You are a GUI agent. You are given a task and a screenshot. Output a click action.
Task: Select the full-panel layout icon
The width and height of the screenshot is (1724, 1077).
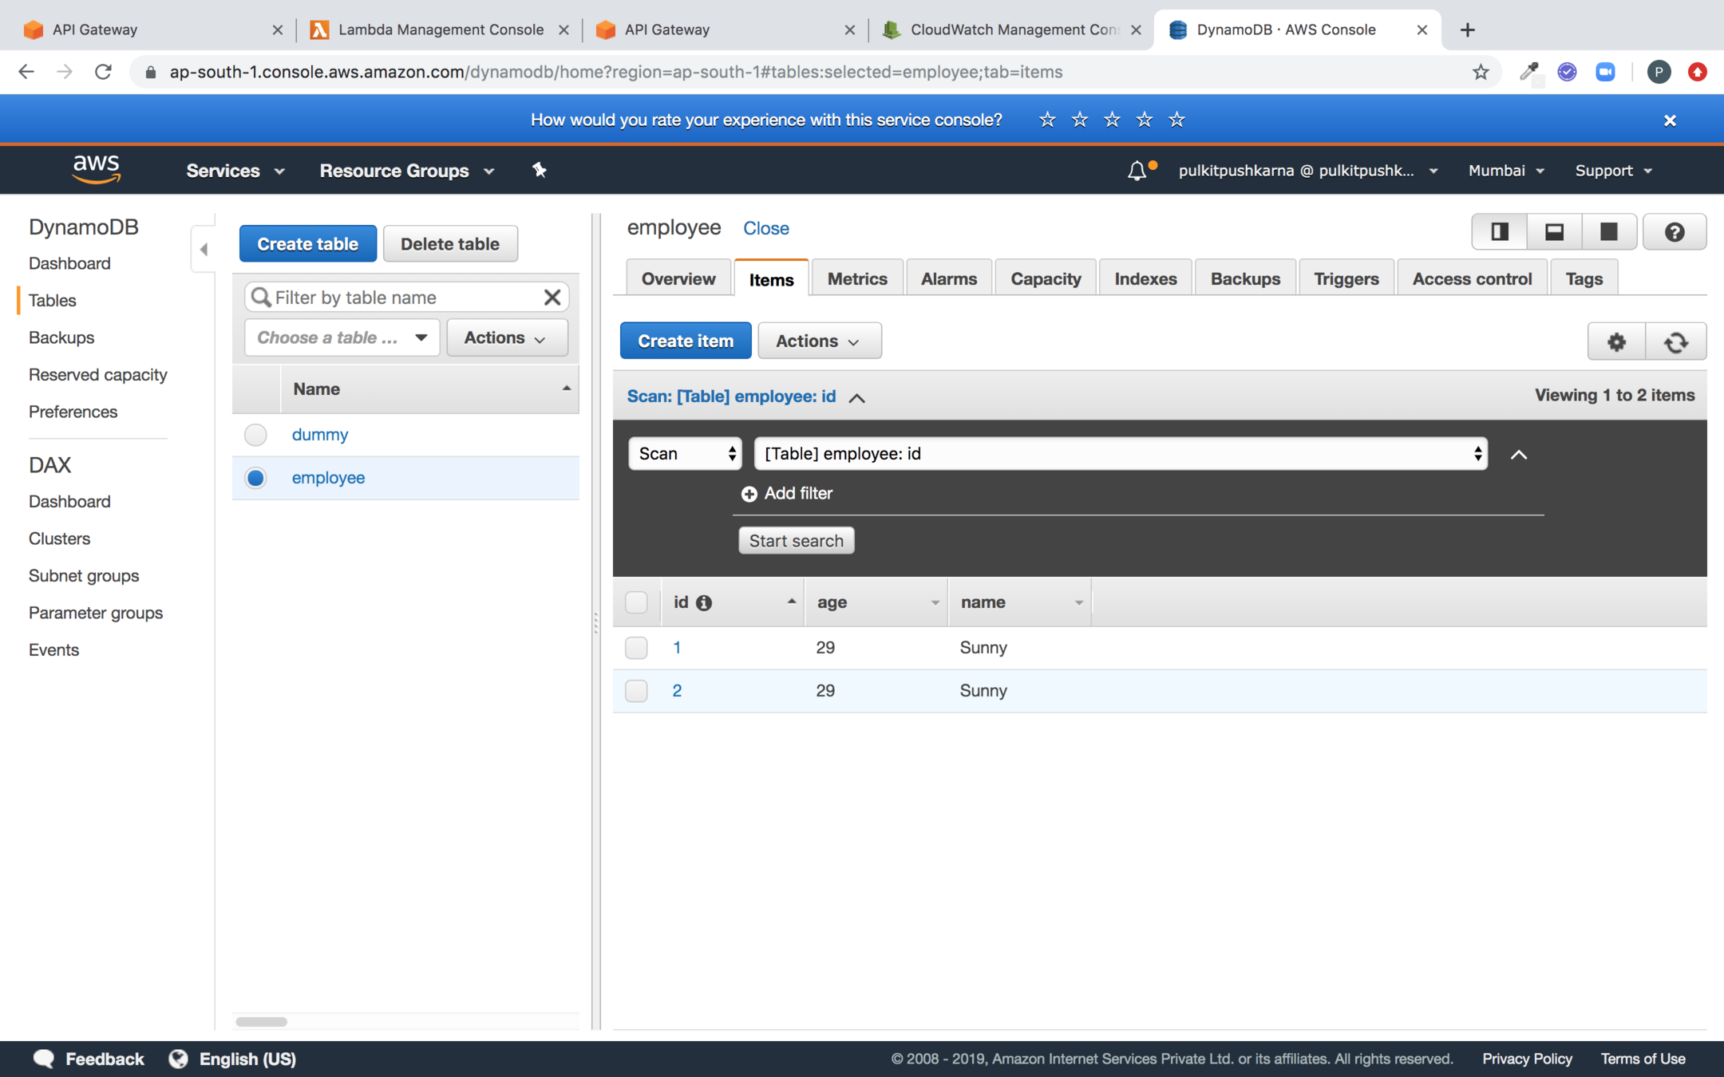[x=1608, y=232]
